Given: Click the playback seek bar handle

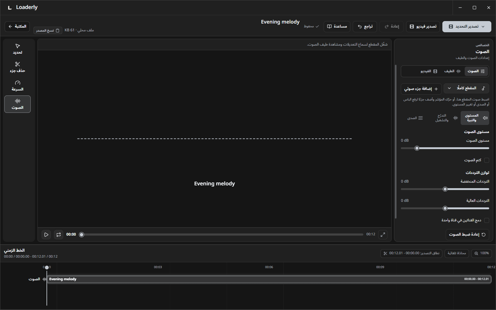Looking at the screenshot, I should [x=82, y=235].
